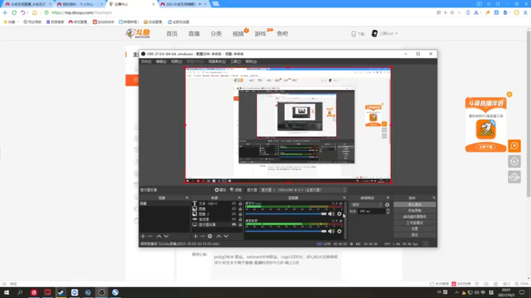Open Filters button above sources
Viewport: 531px width, 298px height.
(236, 190)
